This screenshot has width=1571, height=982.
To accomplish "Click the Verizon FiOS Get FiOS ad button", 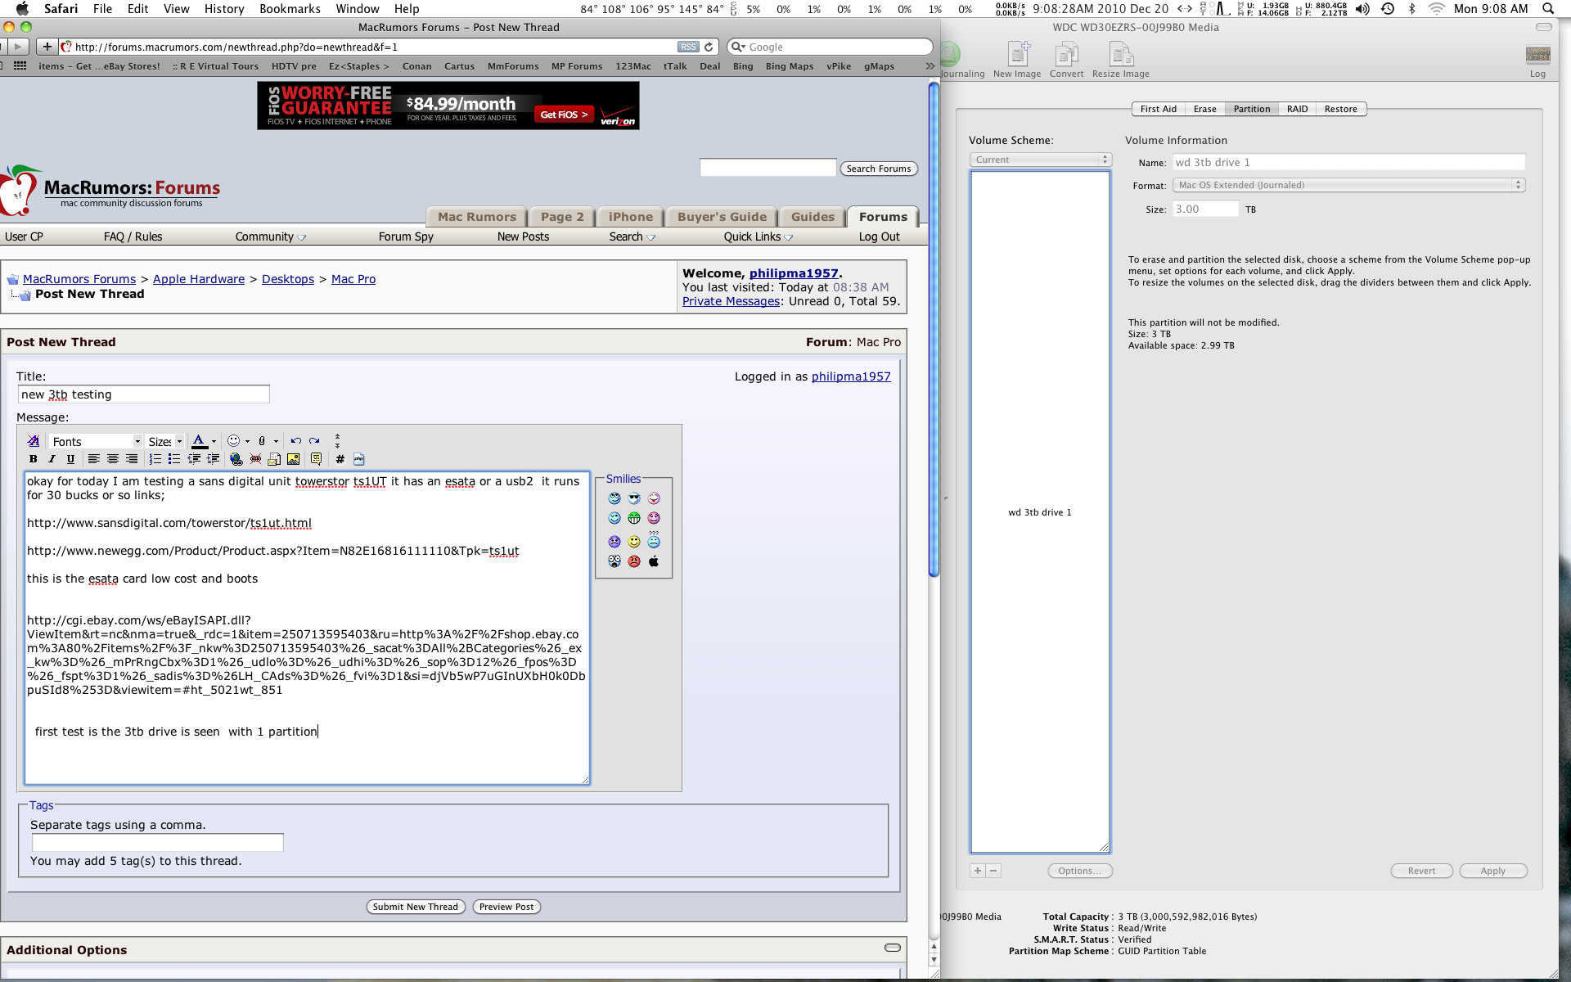I will 564,115.
